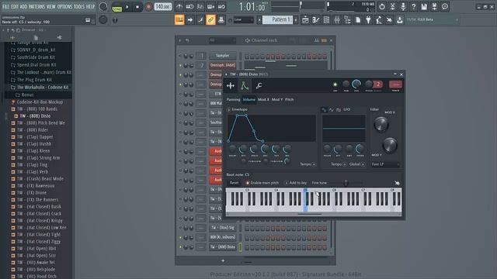Click the mixer track number 2 box
The width and height of the screenshot is (497, 279).
[x=202, y=65]
